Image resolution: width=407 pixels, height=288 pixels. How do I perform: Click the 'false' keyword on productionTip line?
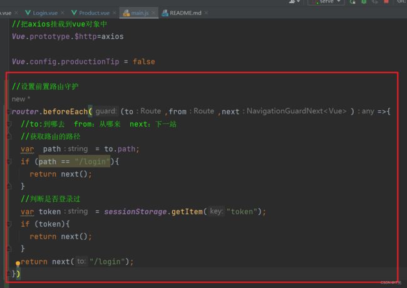(x=144, y=61)
